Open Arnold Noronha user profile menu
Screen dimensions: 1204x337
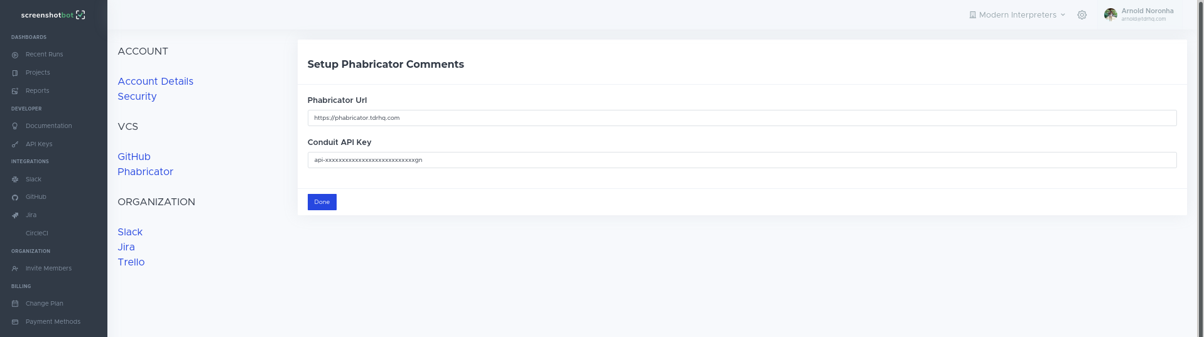[x=1139, y=14]
